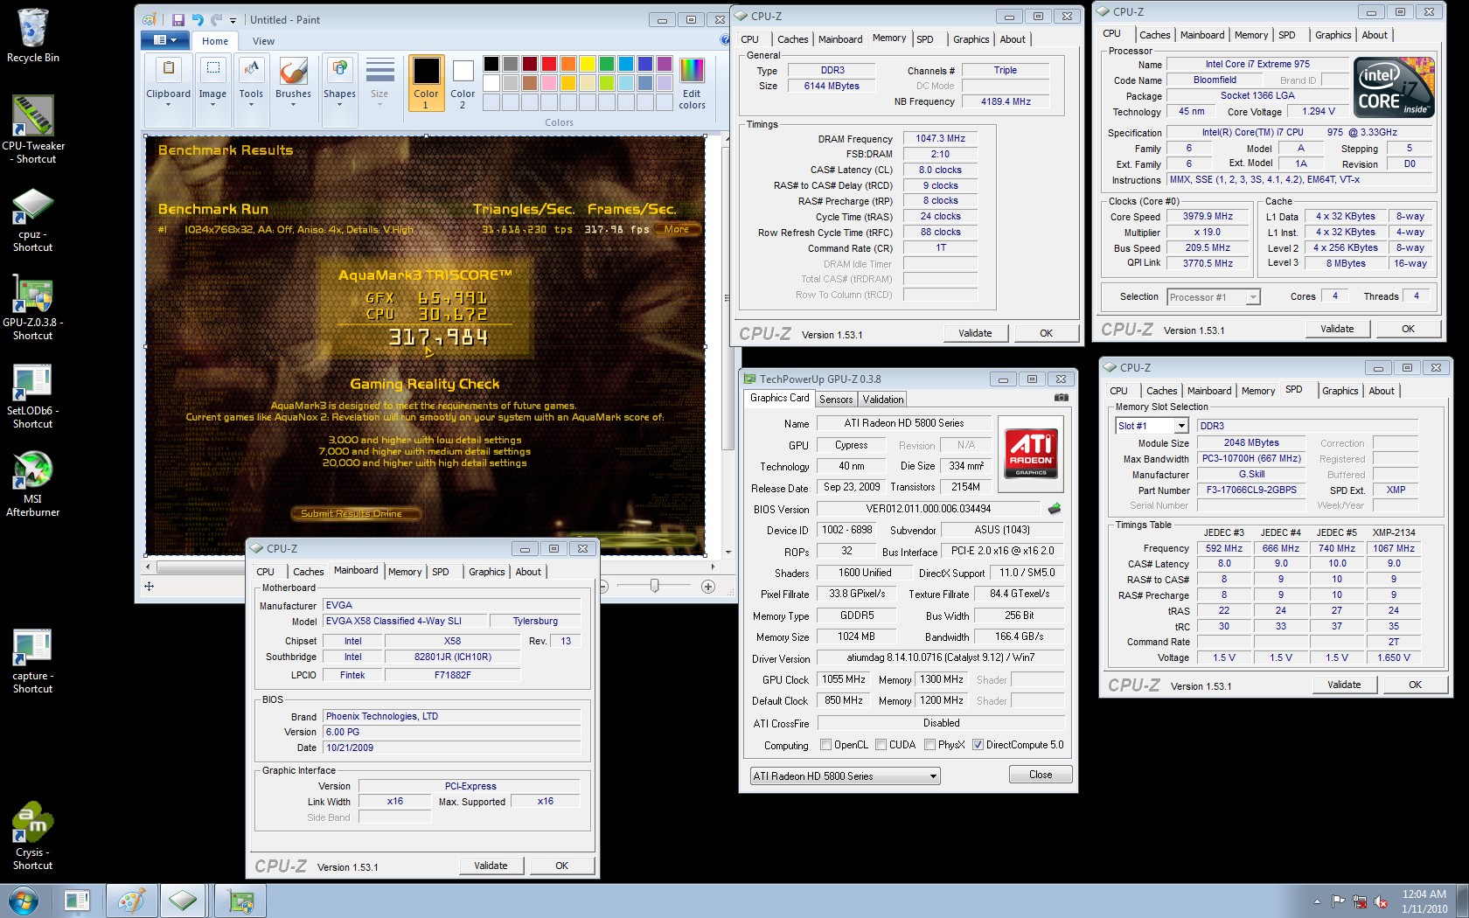Pick the yellow color swatch in Paint

point(587,64)
